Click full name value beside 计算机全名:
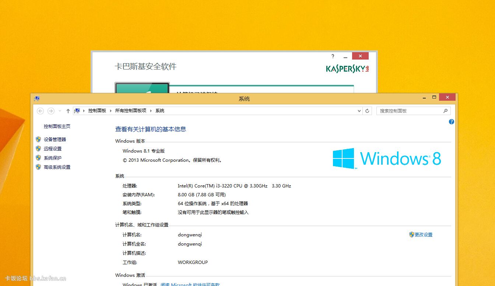Screen dimensions: 495x286 click(190, 244)
